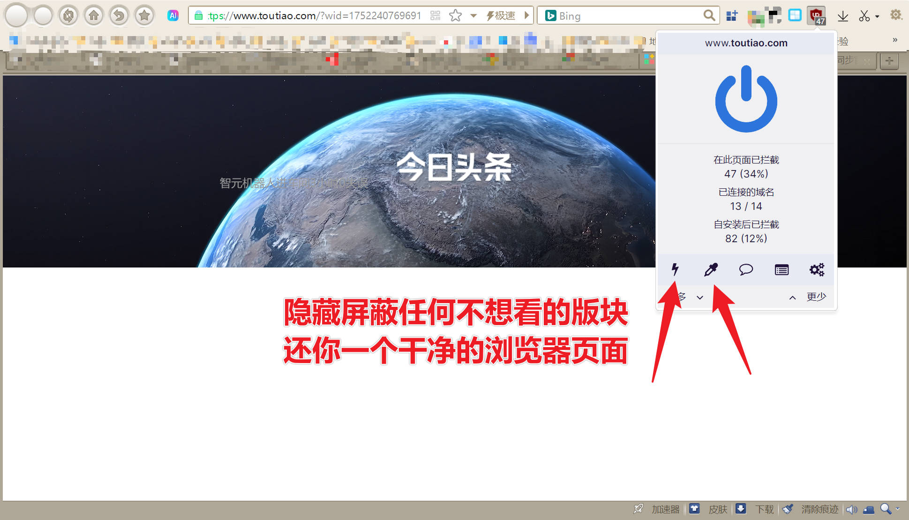
Task: Click the light-blue grid extension icon
Action: tap(795, 15)
